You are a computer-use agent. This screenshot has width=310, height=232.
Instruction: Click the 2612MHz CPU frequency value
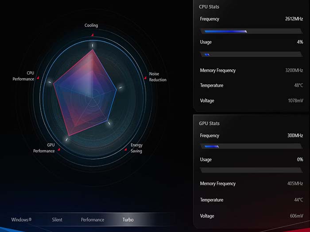(294, 19)
